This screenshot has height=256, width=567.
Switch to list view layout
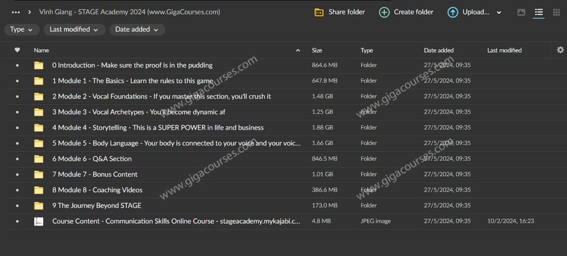click(x=538, y=12)
